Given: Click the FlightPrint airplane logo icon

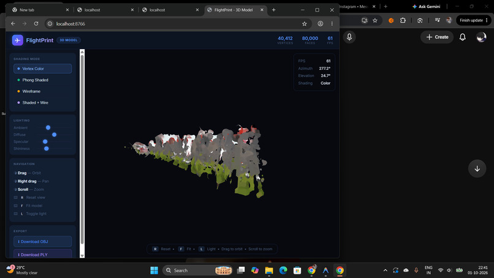Looking at the screenshot, I should coord(18,40).
